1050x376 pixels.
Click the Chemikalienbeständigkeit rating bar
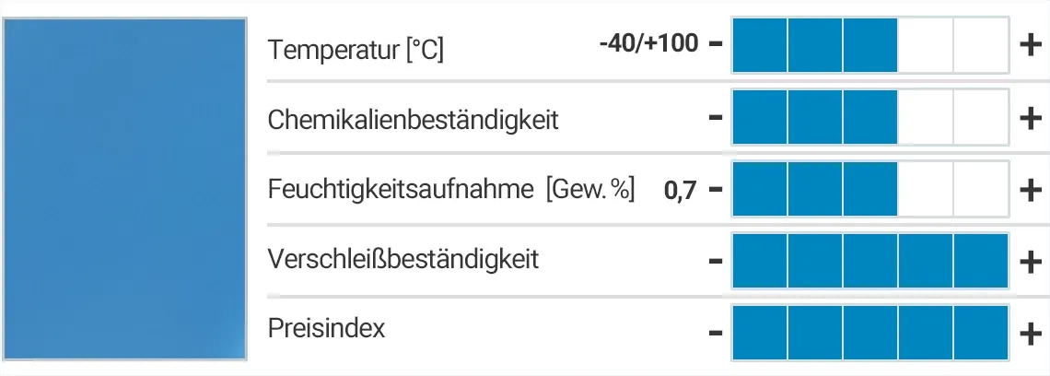[870, 117]
